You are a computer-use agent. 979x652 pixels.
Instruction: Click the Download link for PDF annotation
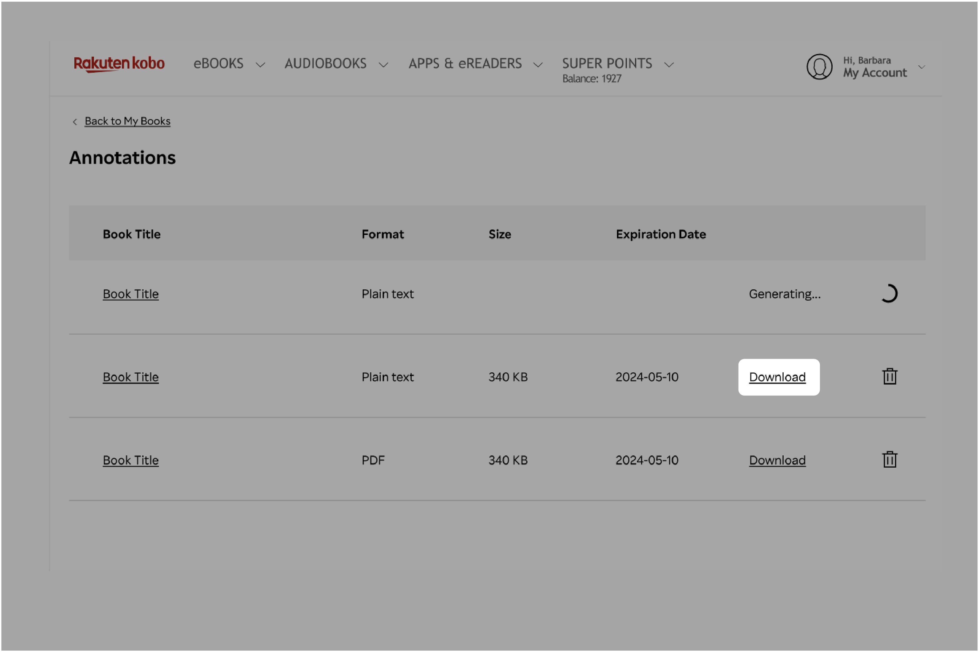tap(778, 459)
